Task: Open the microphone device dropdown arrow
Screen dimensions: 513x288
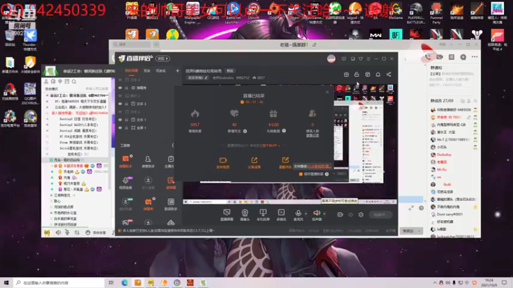Action: 306,214
